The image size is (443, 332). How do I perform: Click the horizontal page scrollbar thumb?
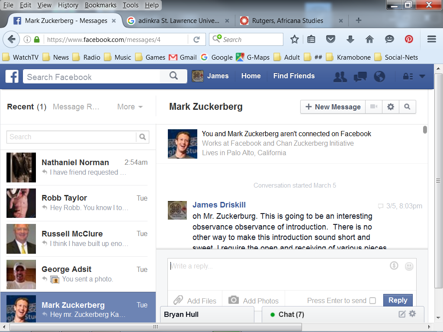(156, 327)
